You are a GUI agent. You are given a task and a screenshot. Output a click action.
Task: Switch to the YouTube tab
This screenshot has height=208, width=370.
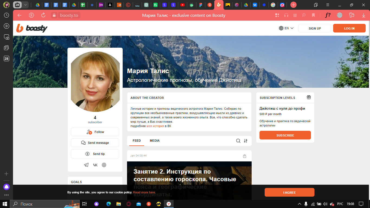point(182,5)
